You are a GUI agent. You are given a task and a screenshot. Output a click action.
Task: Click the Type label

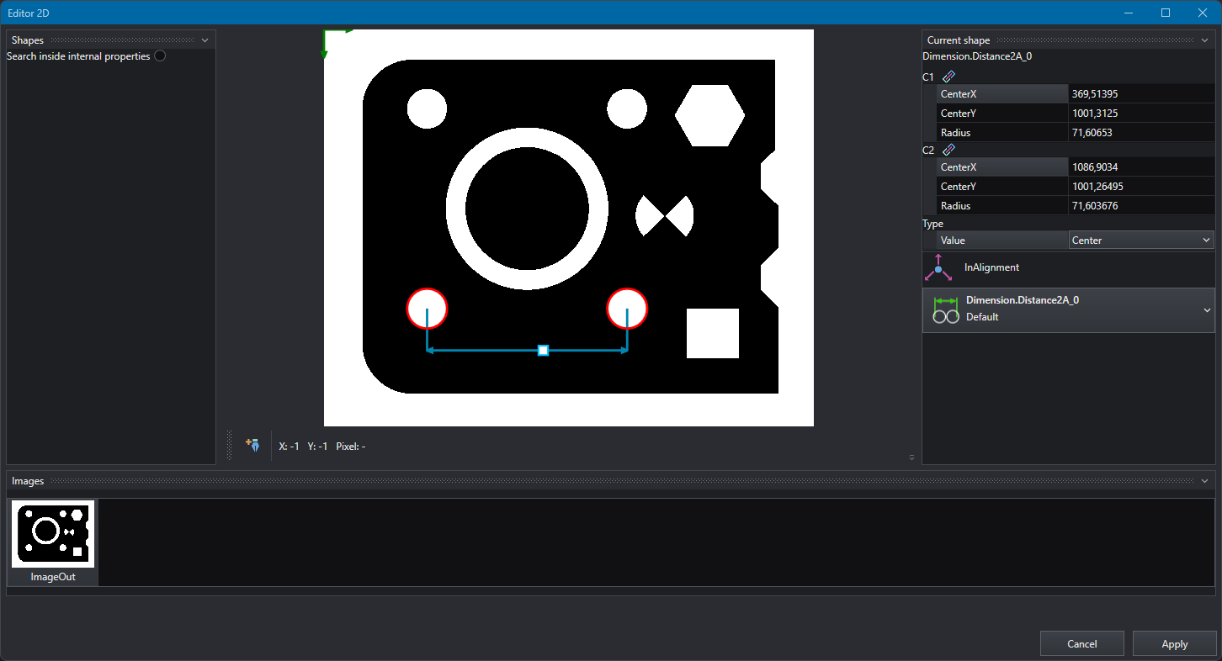tap(932, 224)
